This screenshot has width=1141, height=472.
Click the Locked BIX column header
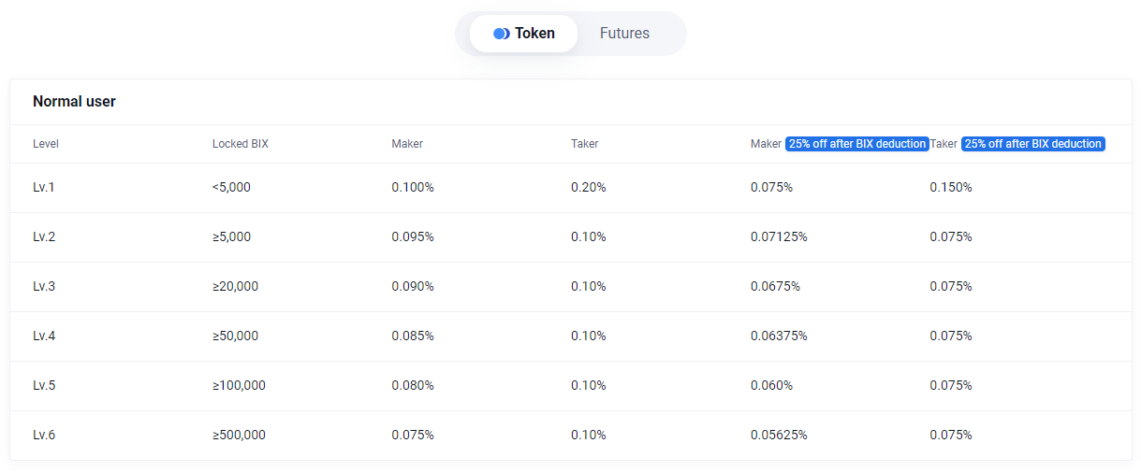point(240,144)
